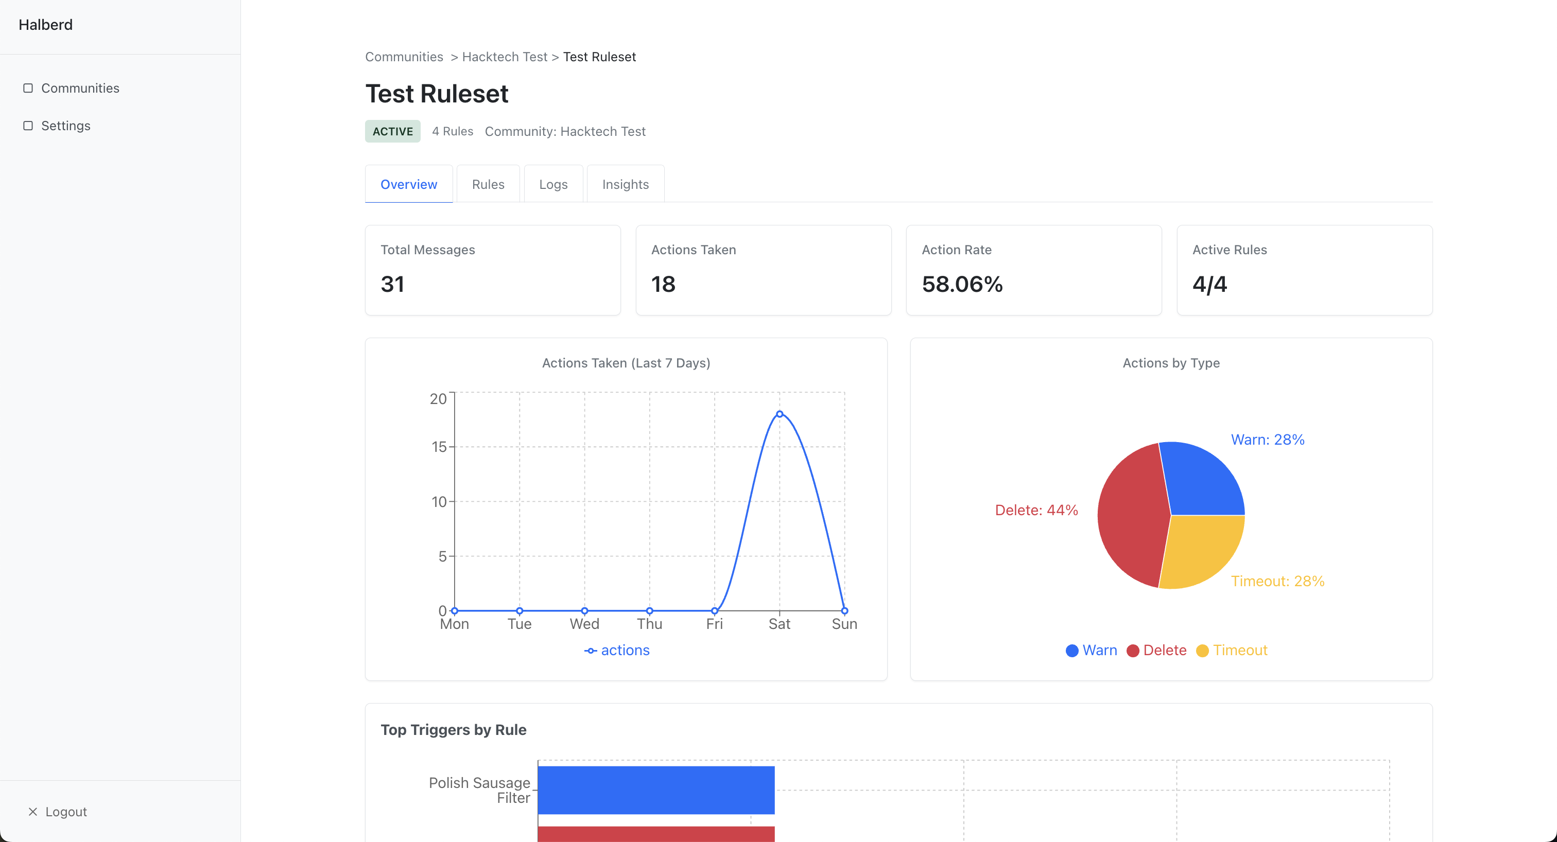1557x842 pixels.
Task: Navigate to Hacktech Test breadcrumb
Action: click(504, 57)
